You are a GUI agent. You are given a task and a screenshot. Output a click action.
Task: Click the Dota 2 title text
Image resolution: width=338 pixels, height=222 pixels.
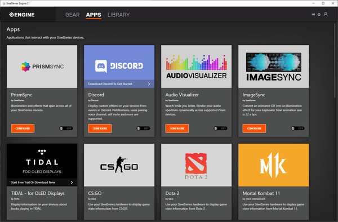(172, 193)
